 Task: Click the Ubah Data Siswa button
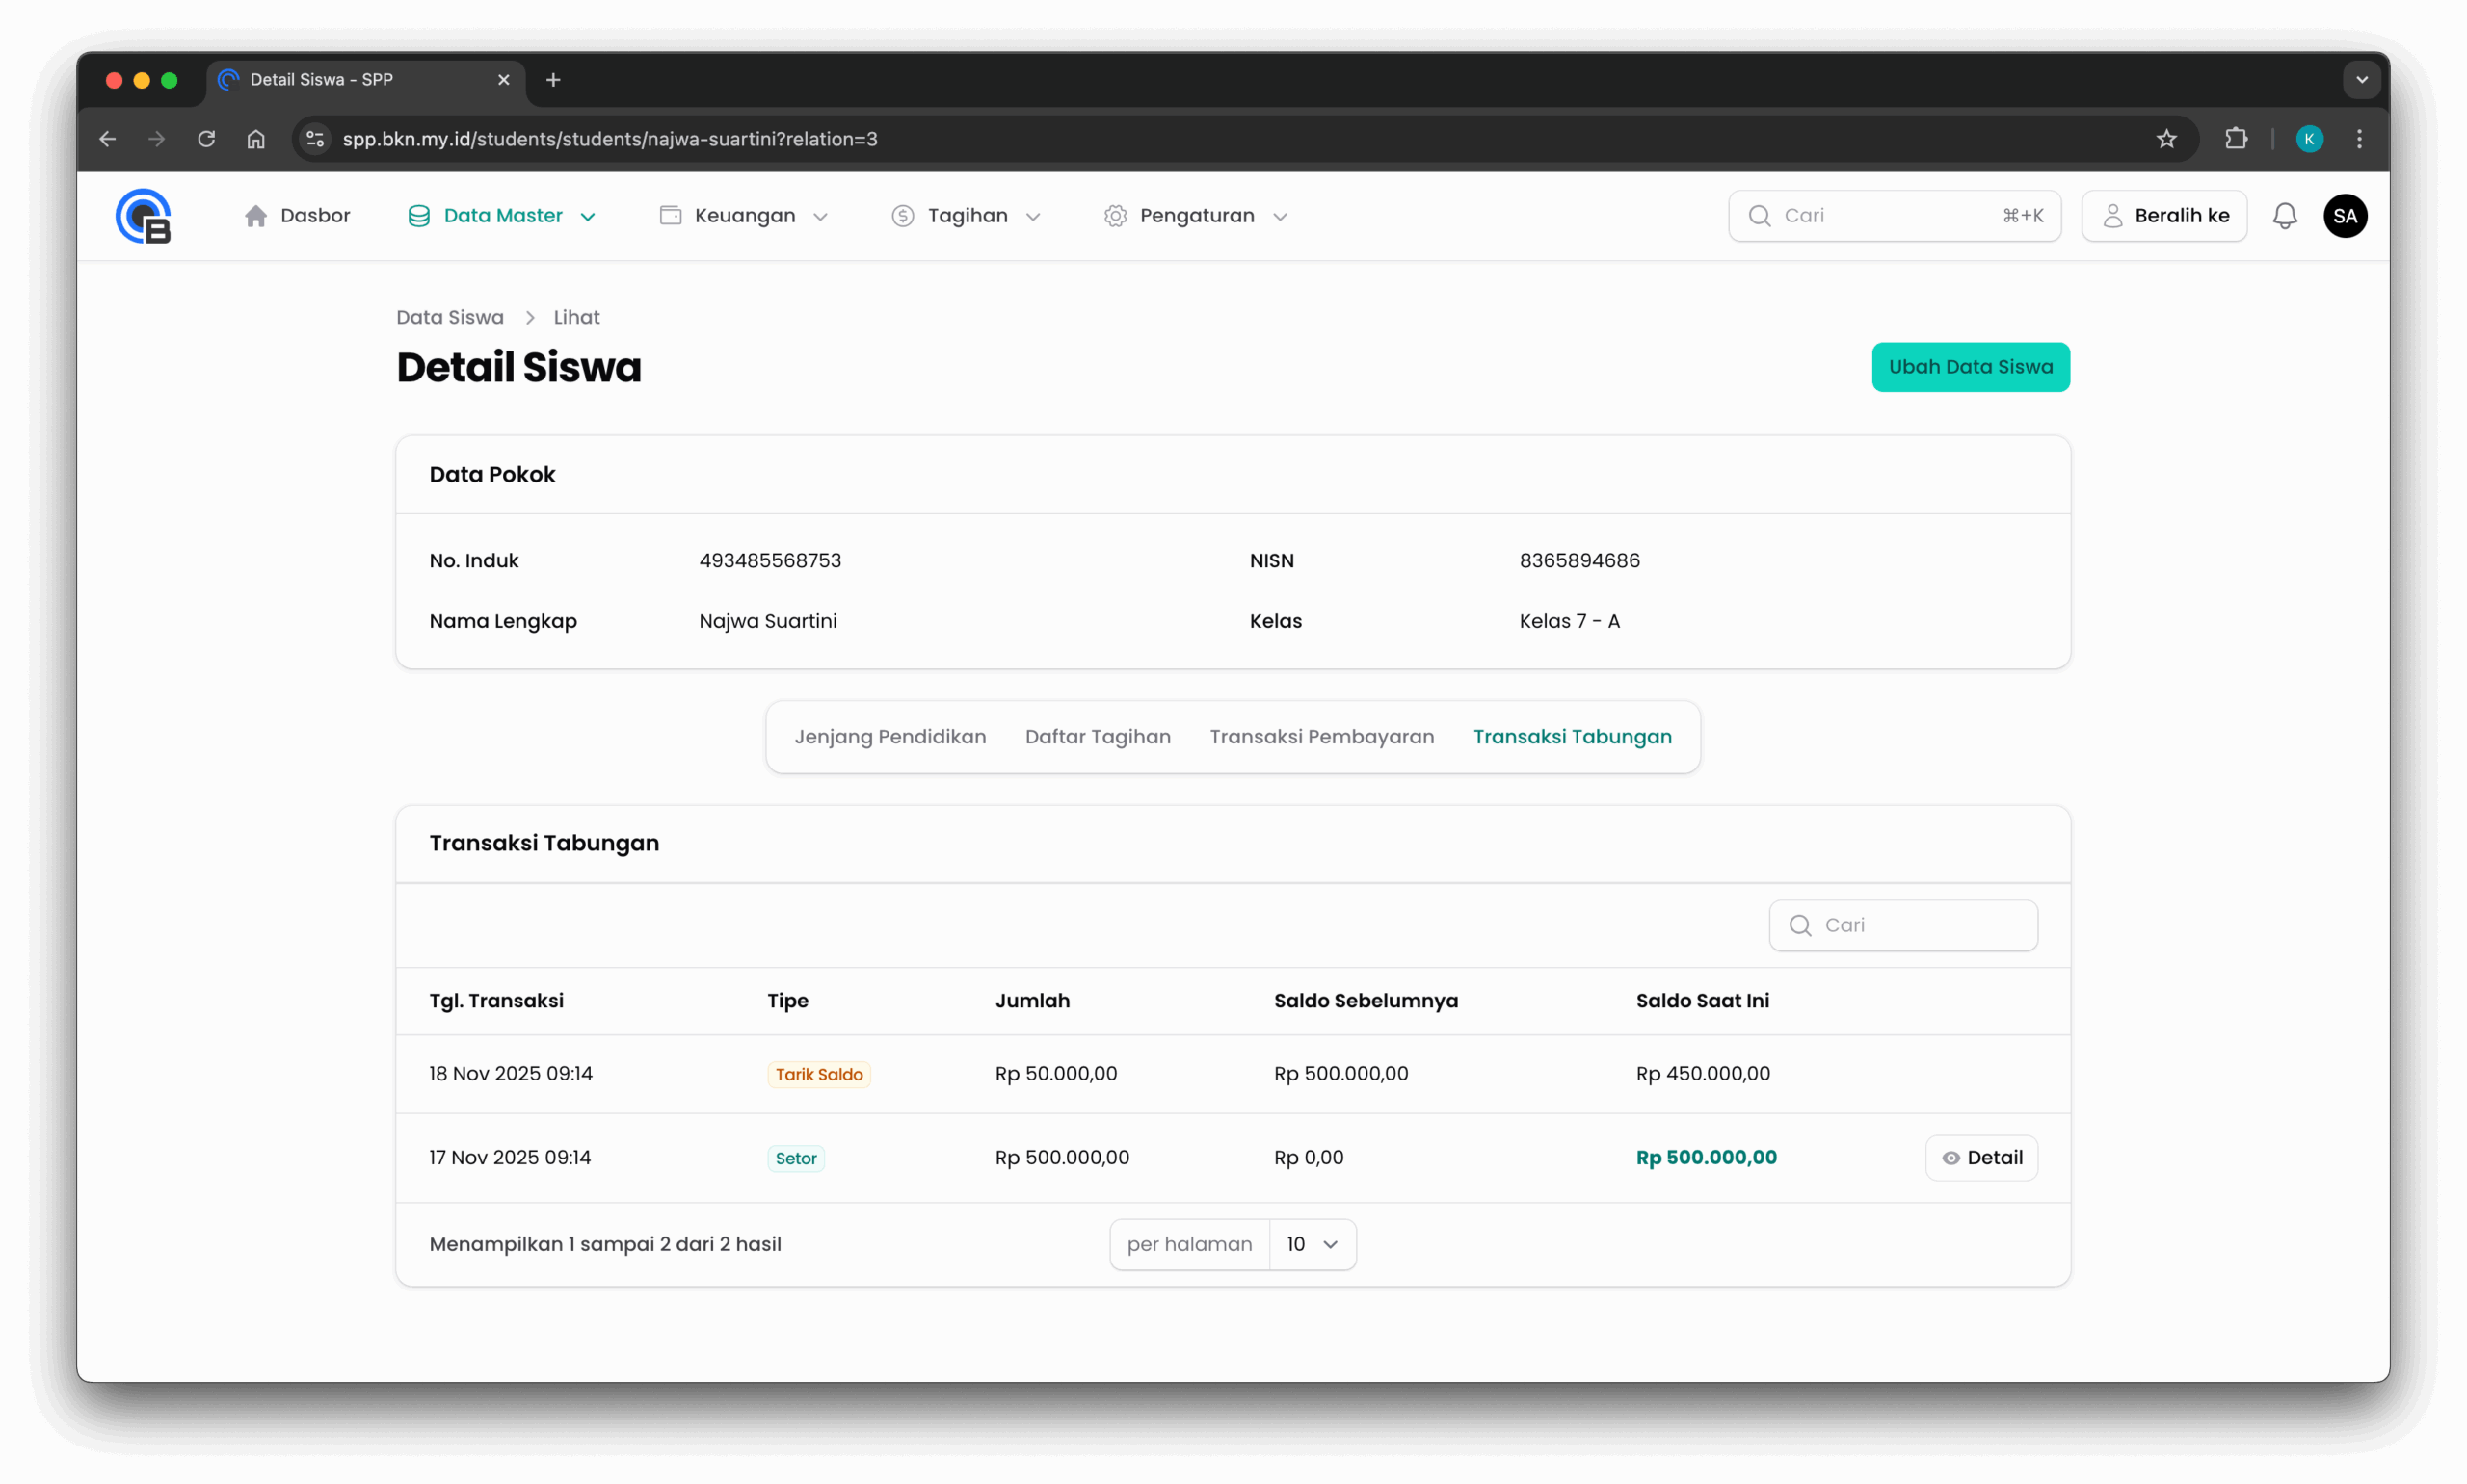pos(1970,367)
